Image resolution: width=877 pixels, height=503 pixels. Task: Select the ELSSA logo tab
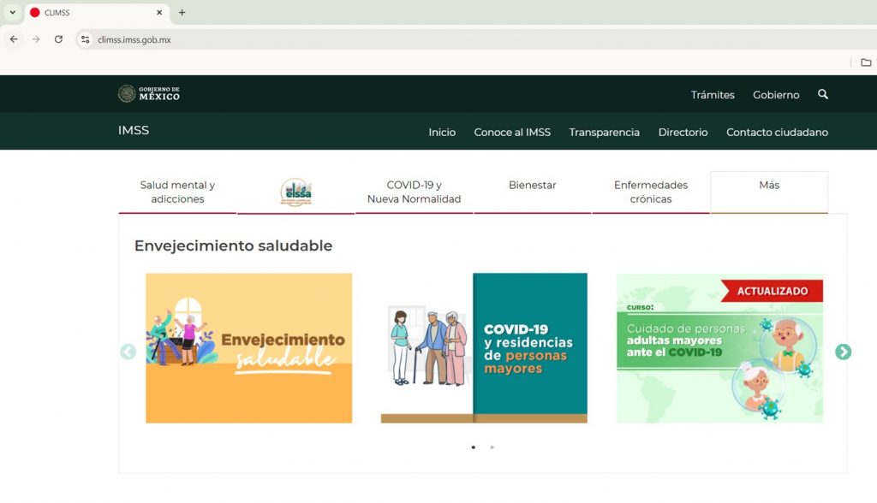(x=295, y=192)
